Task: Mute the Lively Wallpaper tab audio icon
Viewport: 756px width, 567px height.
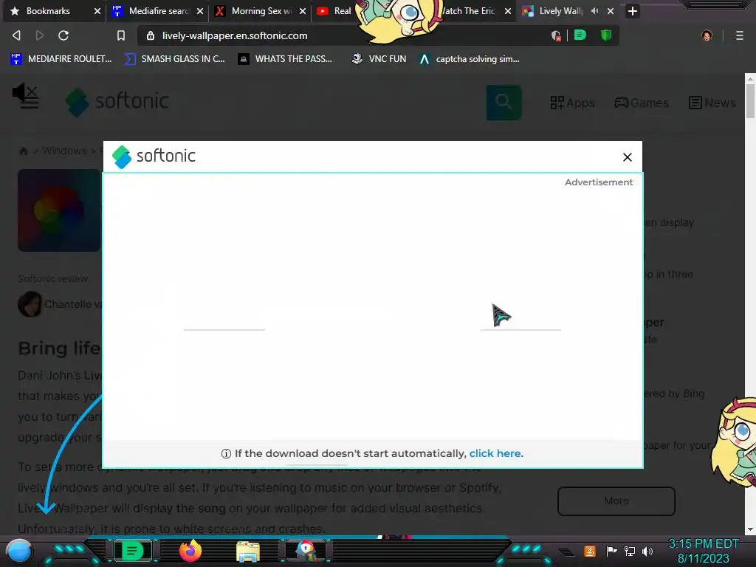Action: coord(595,10)
